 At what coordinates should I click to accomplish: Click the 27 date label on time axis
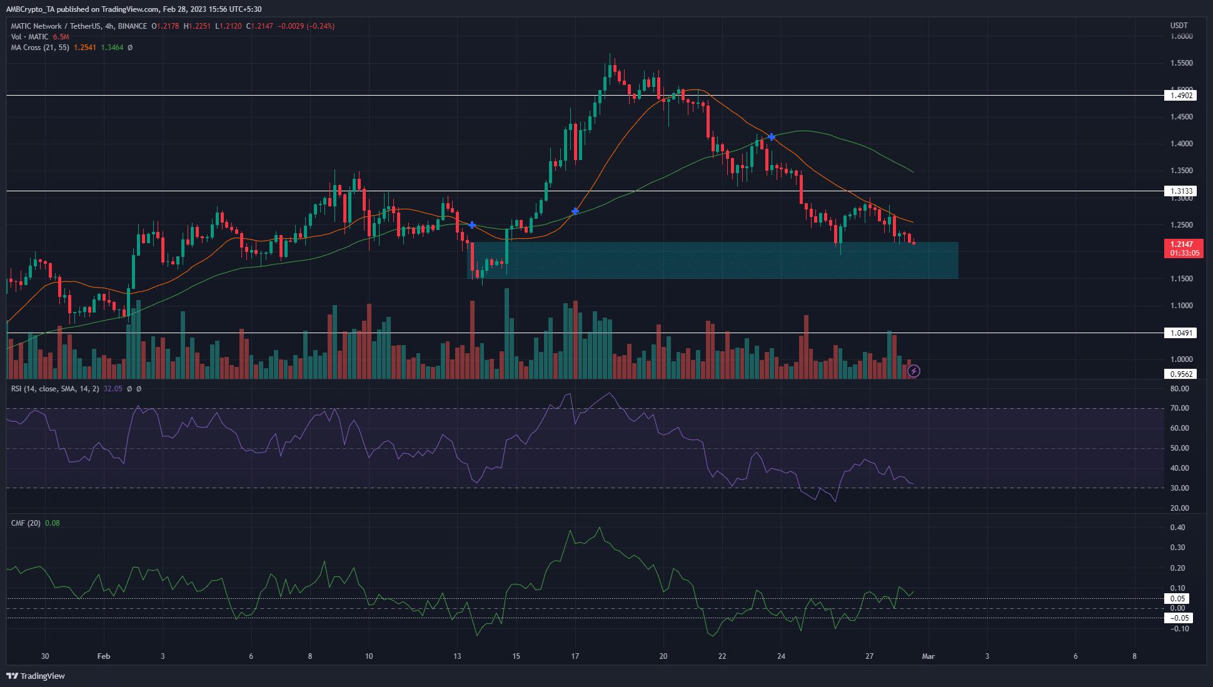869,656
